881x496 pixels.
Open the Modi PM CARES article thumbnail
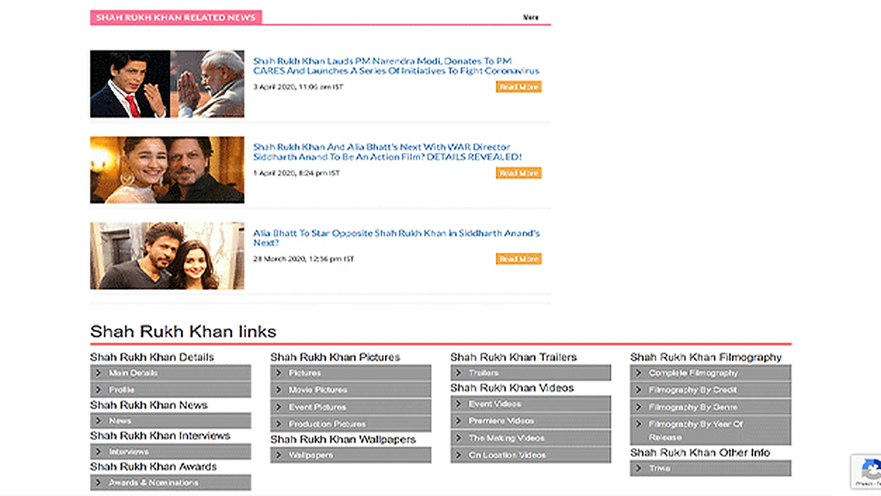[167, 84]
